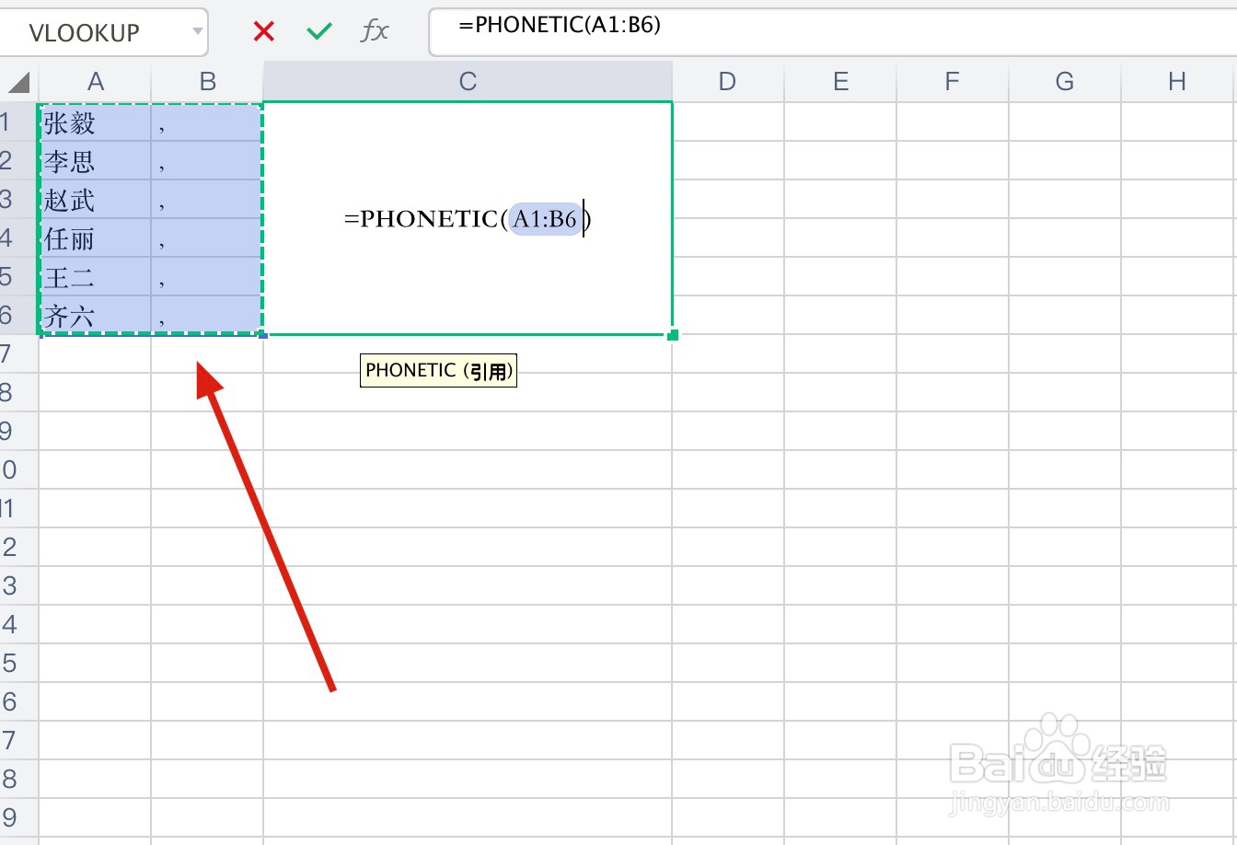Click the comma cell in row 1

[207, 122]
